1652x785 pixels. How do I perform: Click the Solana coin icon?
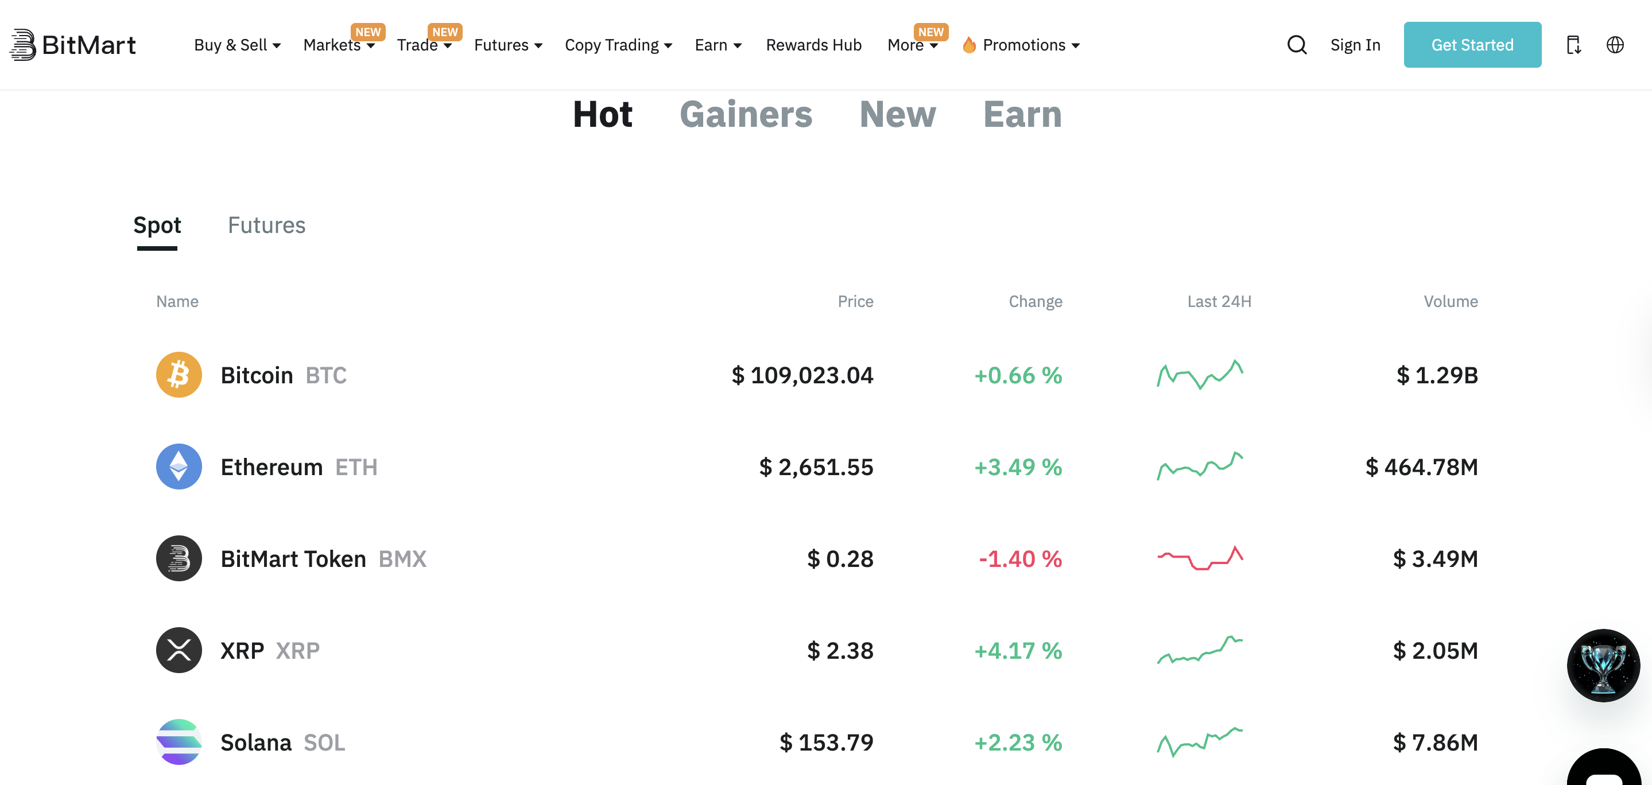pyautogui.click(x=179, y=741)
